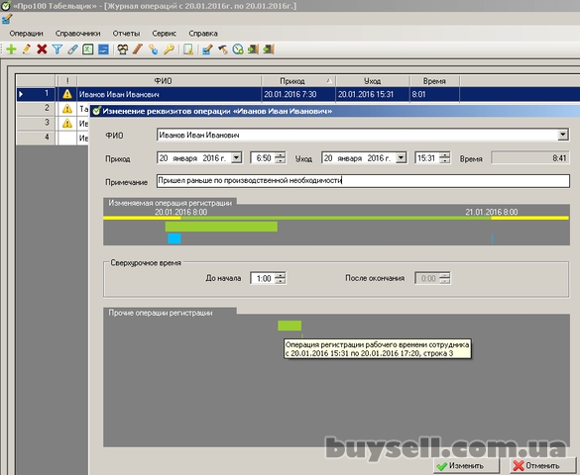The width and height of the screenshot is (580, 475).
Task: Click the Excel export icon
Action: click(x=88, y=49)
